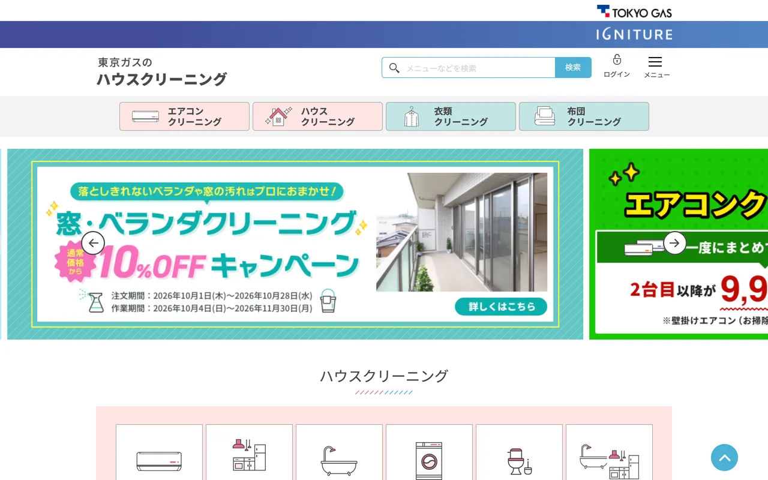This screenshot has height=480, width=768.
Task: Select the 衣類クリーニング category tab
Action: coord(451,116)
